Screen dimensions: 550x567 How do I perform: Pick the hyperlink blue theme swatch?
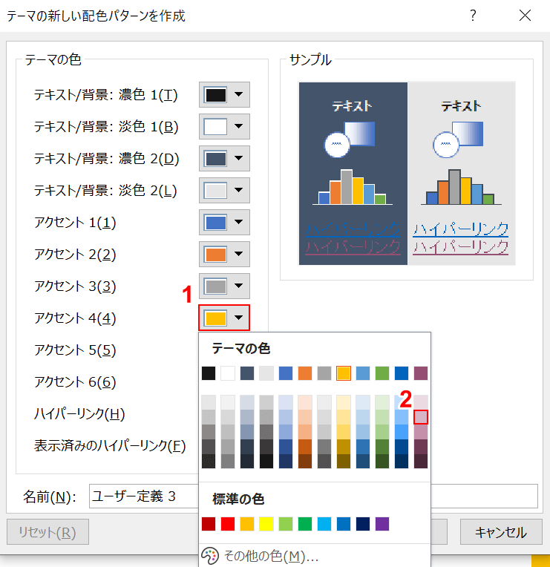click(x=402, y=373)
